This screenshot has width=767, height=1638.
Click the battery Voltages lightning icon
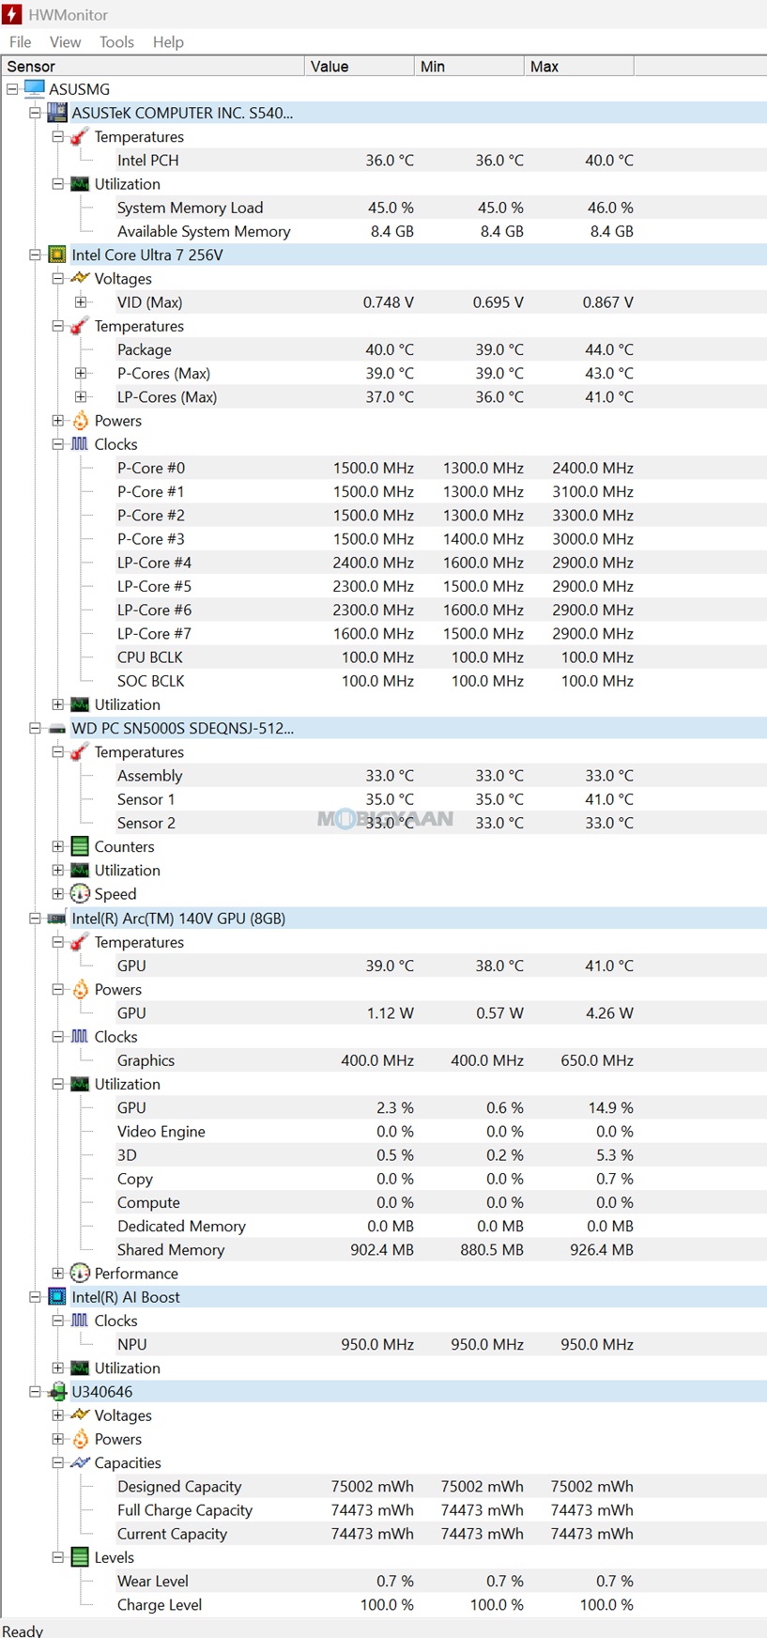click(80, 1414)
